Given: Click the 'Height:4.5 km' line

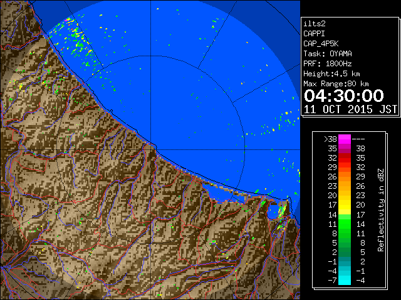Looking at the screenshot, I should [x=331, y=74].
